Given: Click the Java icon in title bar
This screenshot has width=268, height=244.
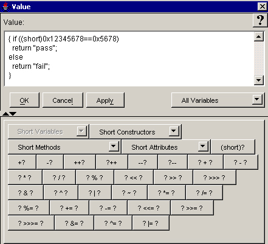Looking at the screenshot, I should [x=5, y=7].
